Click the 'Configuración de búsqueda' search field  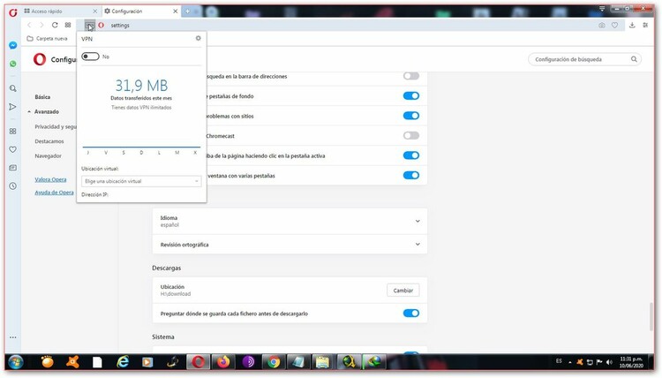[584, 59]
